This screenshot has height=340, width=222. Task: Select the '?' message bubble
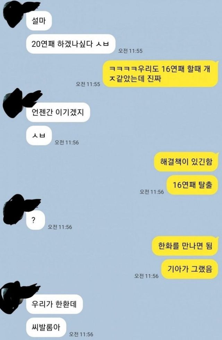(35, 220)
